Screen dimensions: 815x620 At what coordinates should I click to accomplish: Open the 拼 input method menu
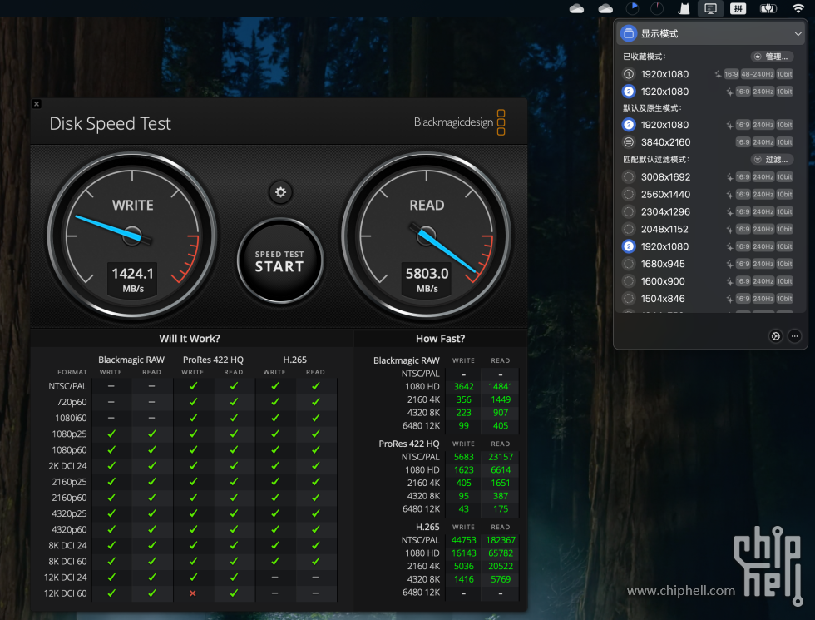coord(738,8)
